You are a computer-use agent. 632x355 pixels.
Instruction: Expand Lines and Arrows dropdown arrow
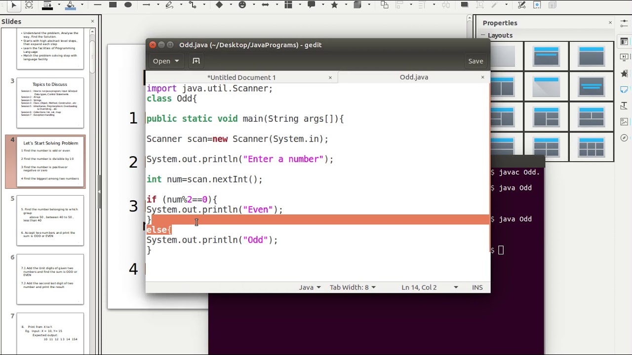158,5
